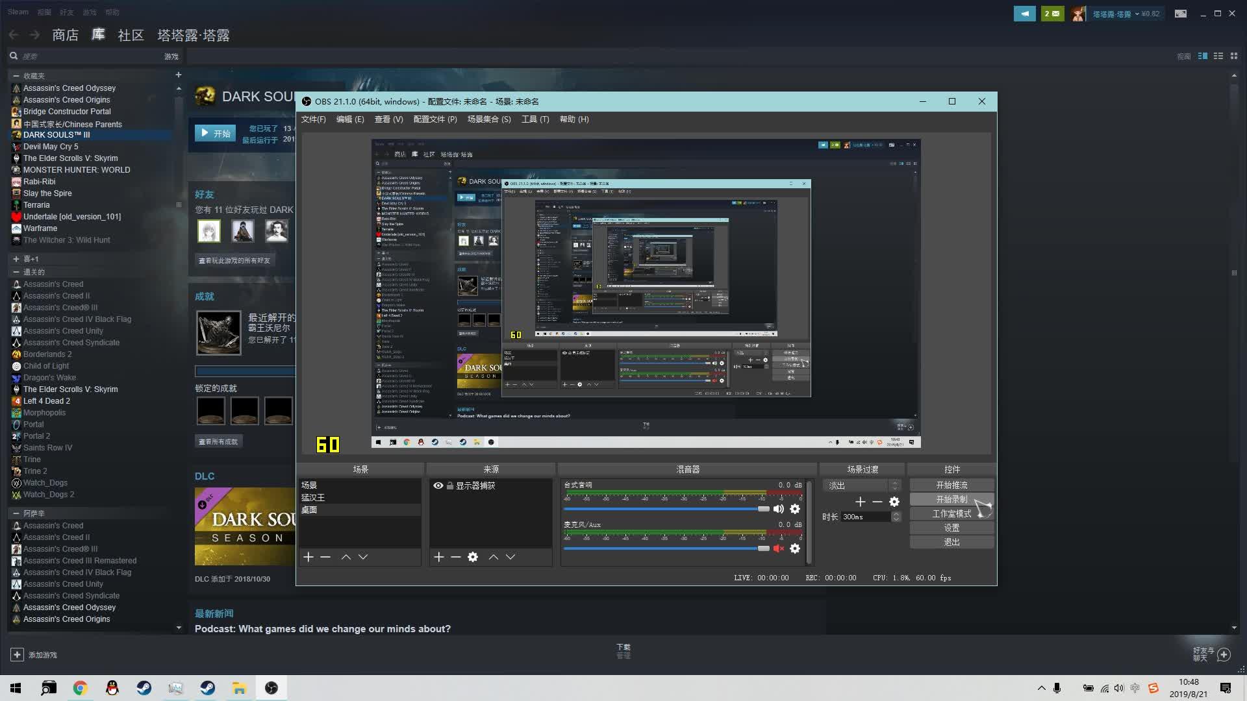Open Steam announcements megaphone icon

pos(1025,14)
